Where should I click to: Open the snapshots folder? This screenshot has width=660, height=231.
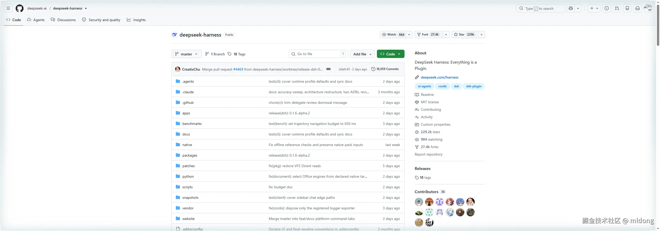click(x=190, y=198)
